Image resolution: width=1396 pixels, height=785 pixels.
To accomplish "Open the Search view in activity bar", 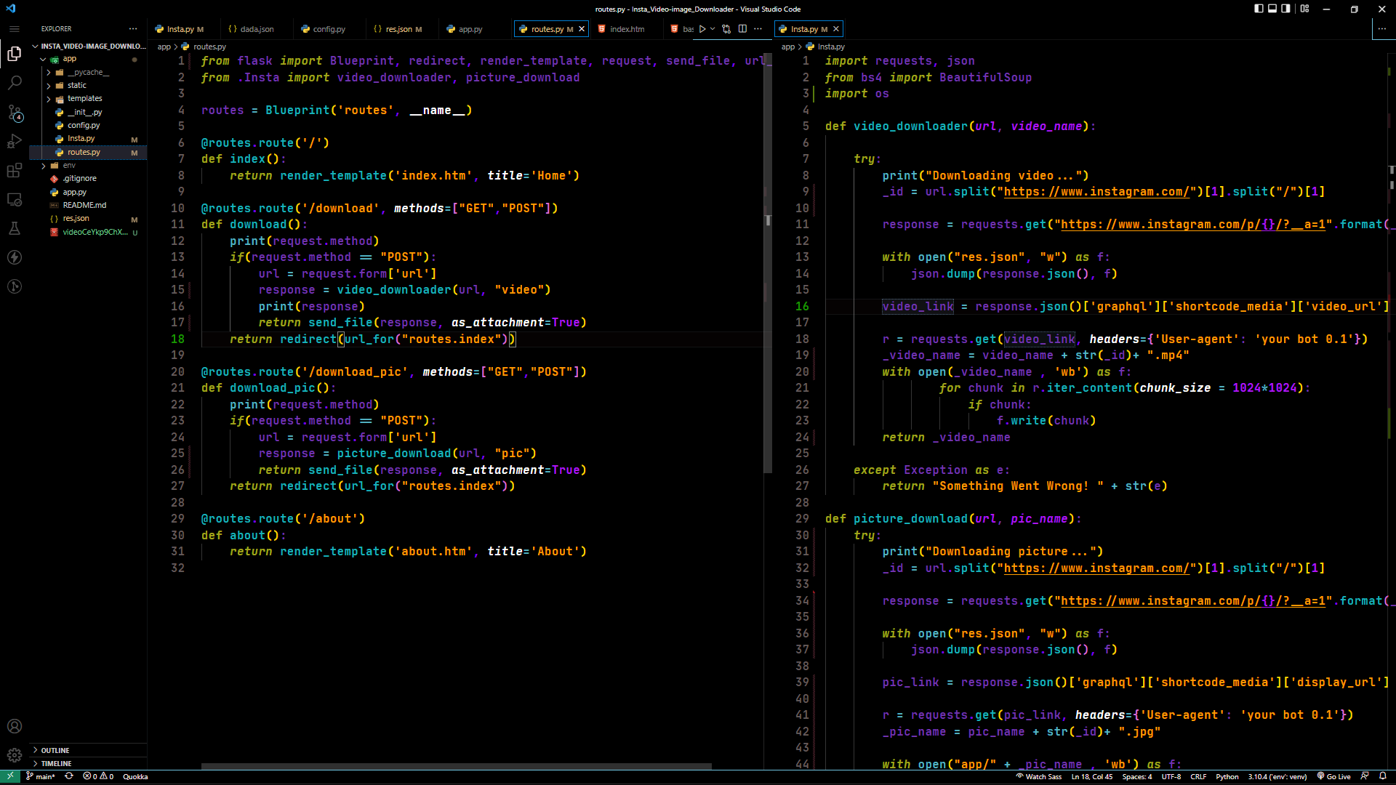I will pyautogui.click(x=15, y=83).
